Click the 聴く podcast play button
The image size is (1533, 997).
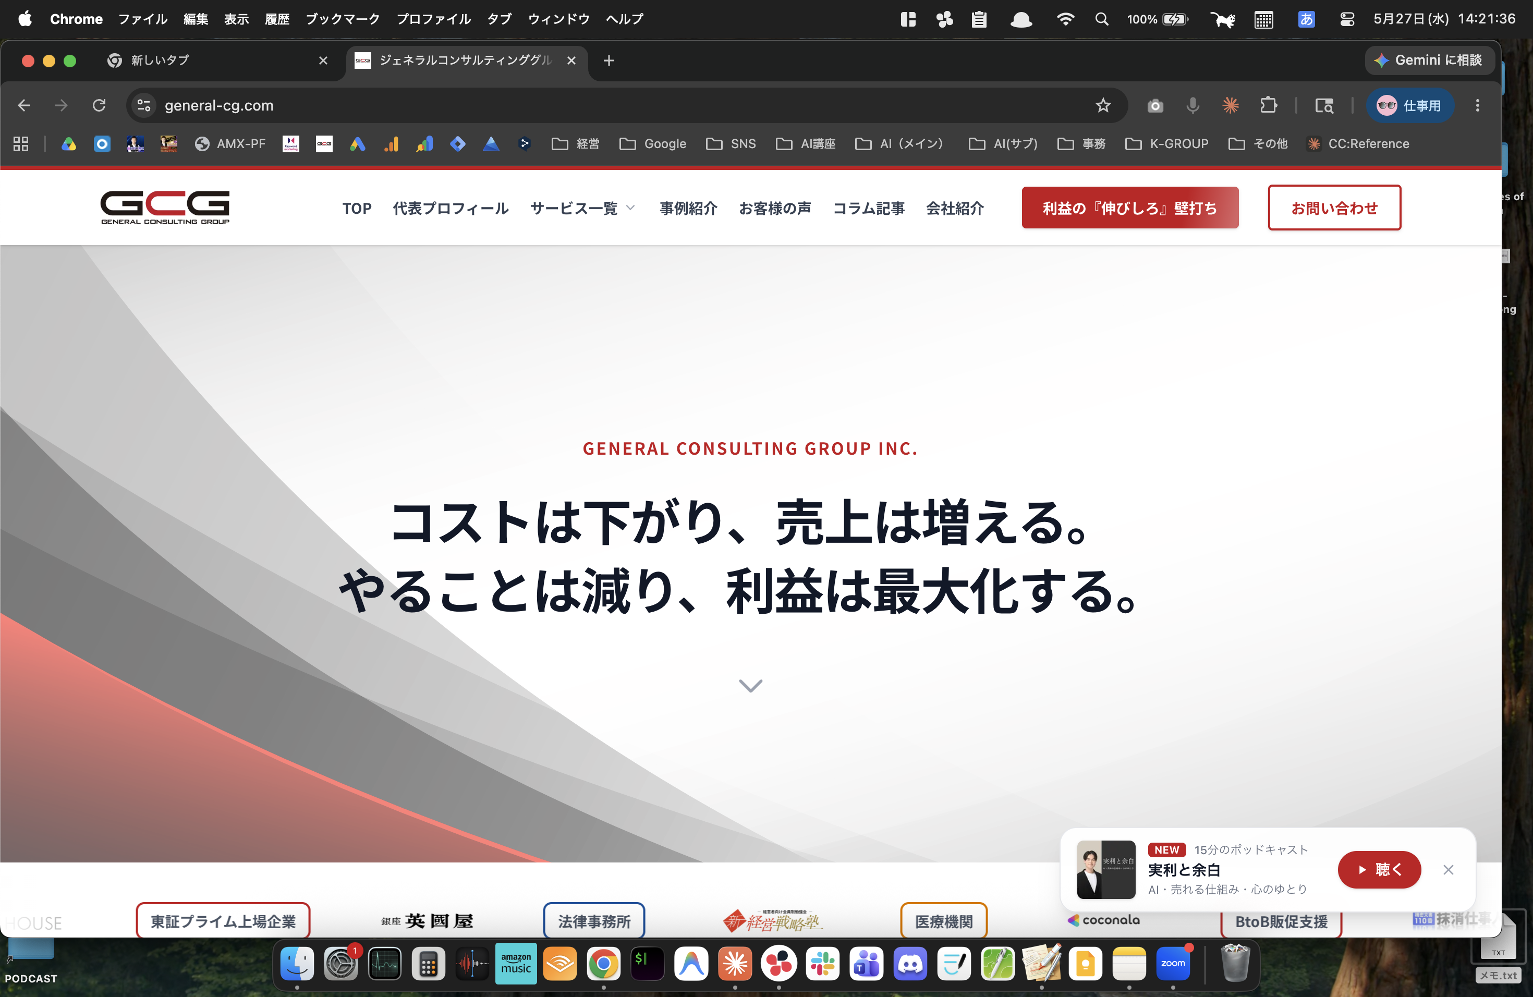tap(1379, 869)
